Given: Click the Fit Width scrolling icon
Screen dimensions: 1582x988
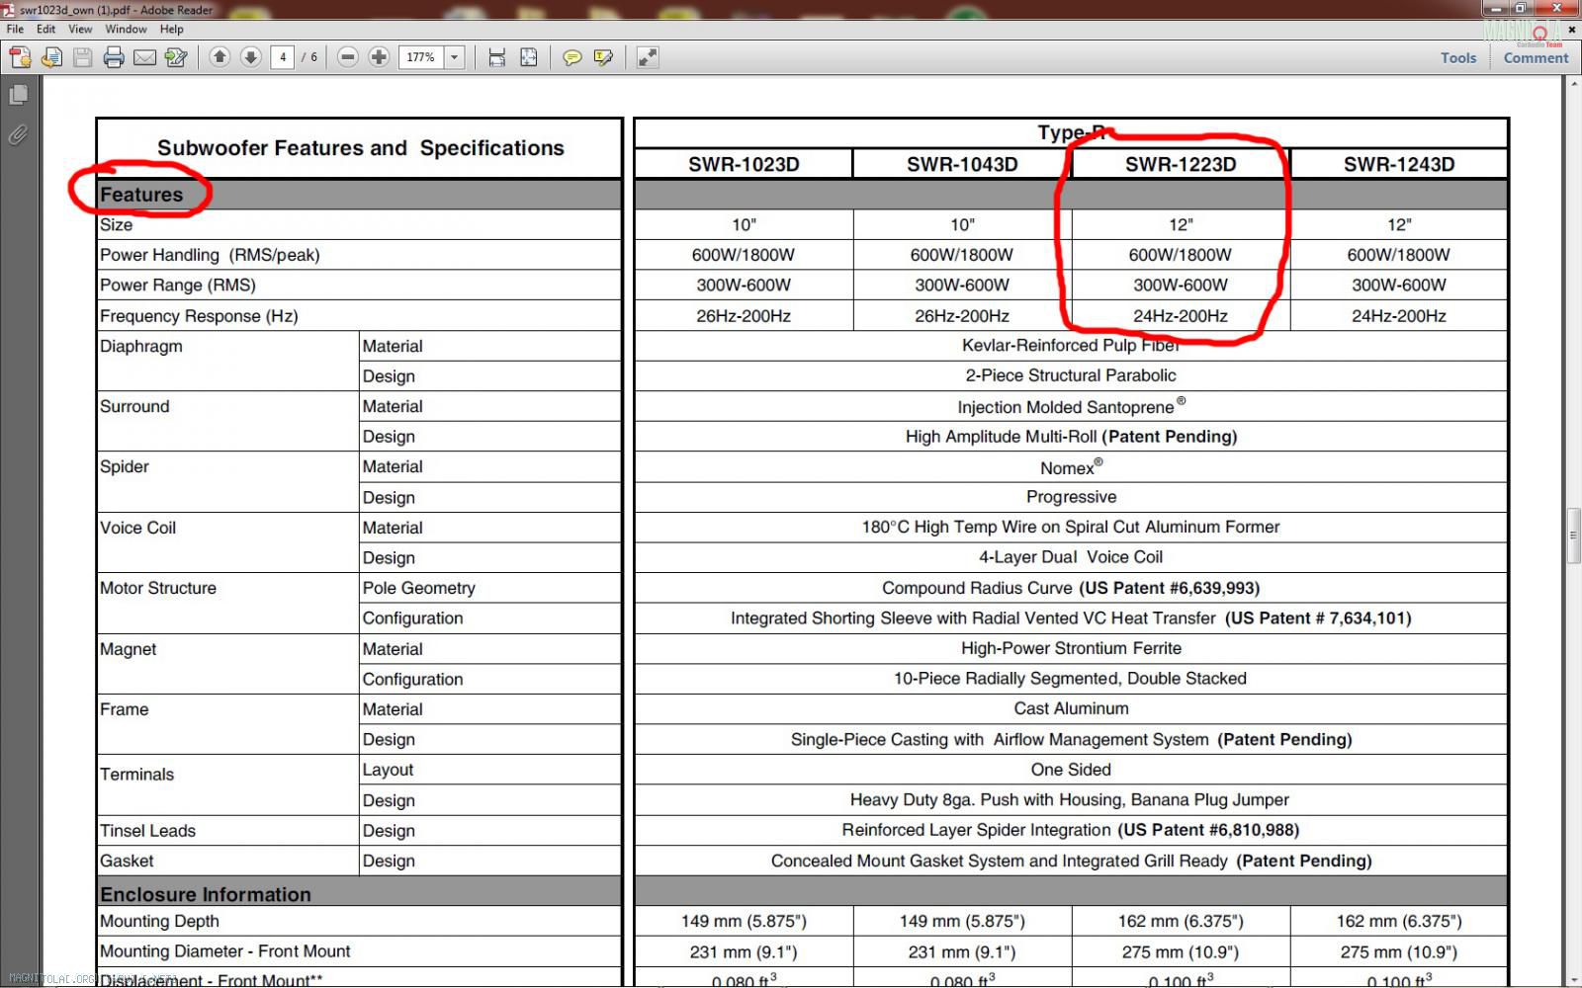Looking at the screenshot, I should pos(497,57).
